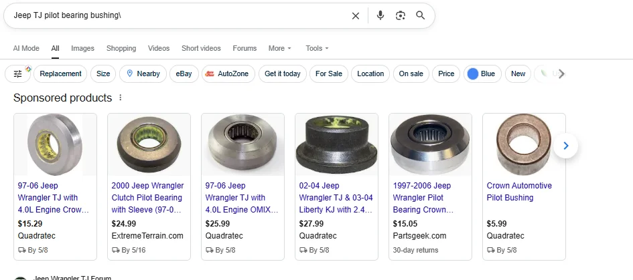Image resolution: width=633 pixels, height=280 pixels.
Task: Open the $15.29 Crown pilot bearing thumbnail
Action: pos(56,144)
